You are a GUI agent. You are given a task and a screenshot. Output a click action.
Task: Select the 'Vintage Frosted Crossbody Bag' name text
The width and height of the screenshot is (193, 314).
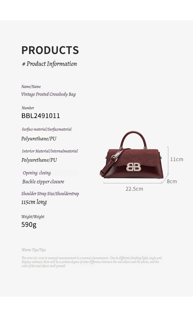point(48,94)
